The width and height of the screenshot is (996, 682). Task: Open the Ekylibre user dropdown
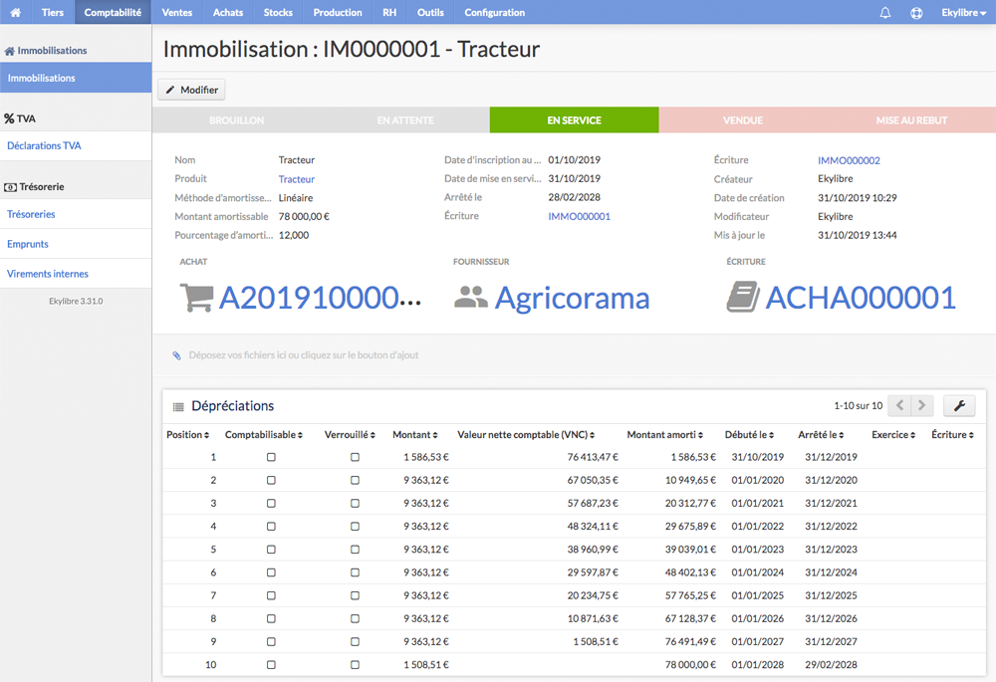click(x=963, y=12)
